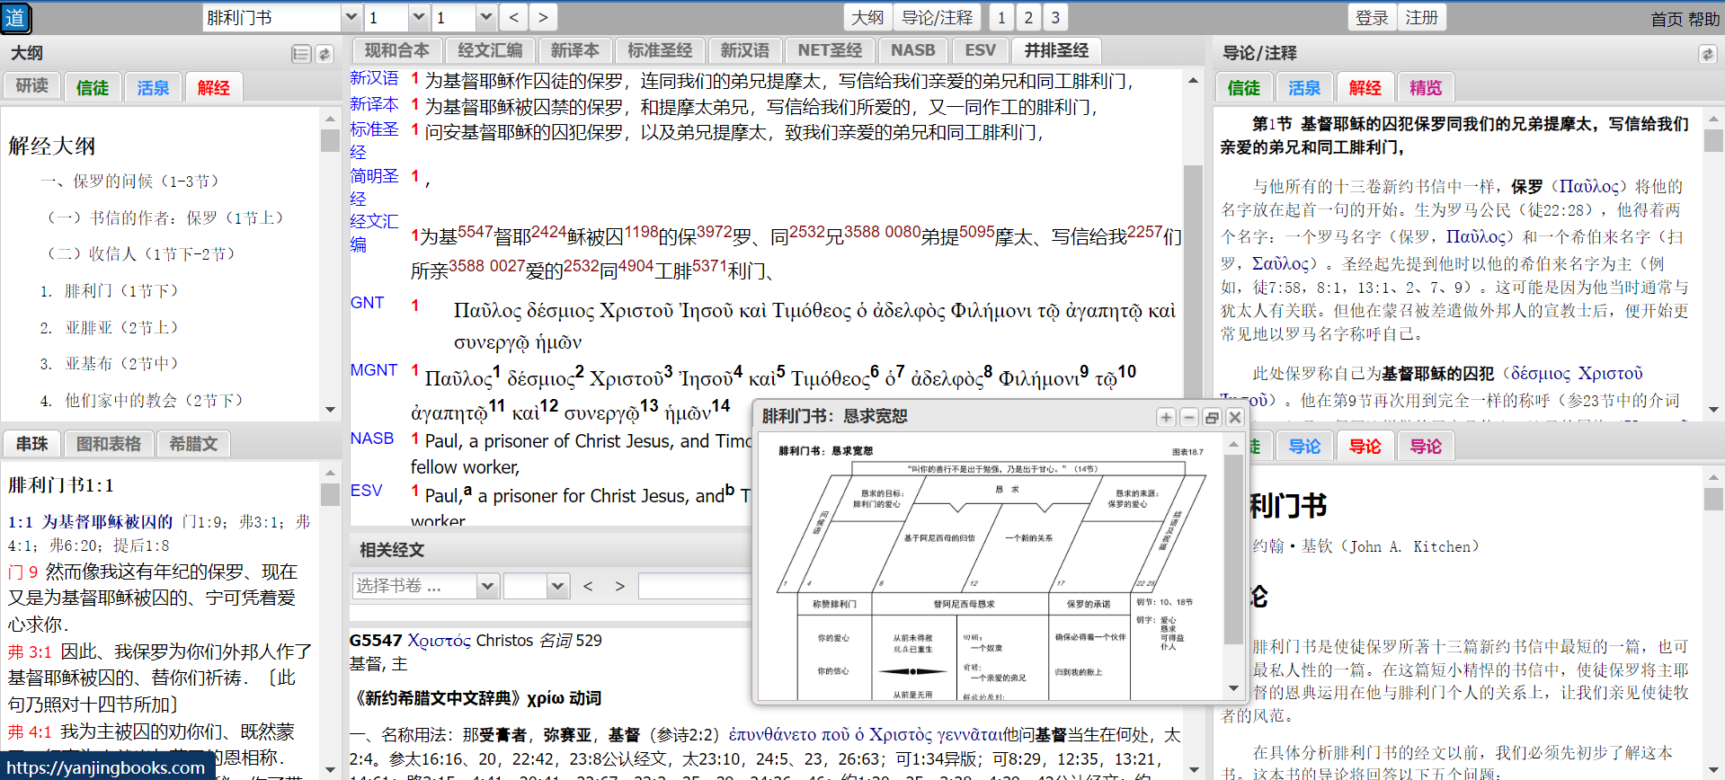Click the 登录 button
The width and height of the screenshot is (1725, 780).
(1372, 17)
